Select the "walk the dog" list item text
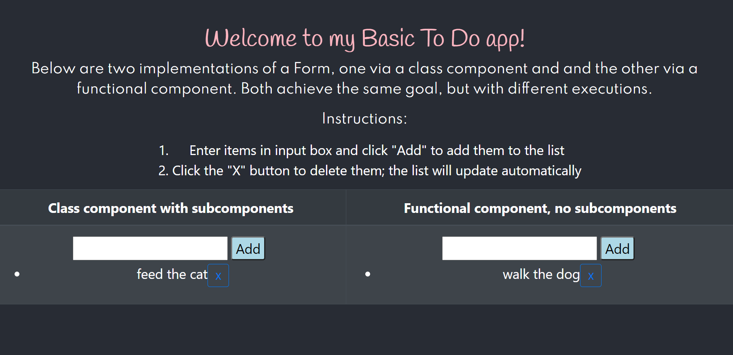Viewport: 733px width, 355px height. coord(541,274)
